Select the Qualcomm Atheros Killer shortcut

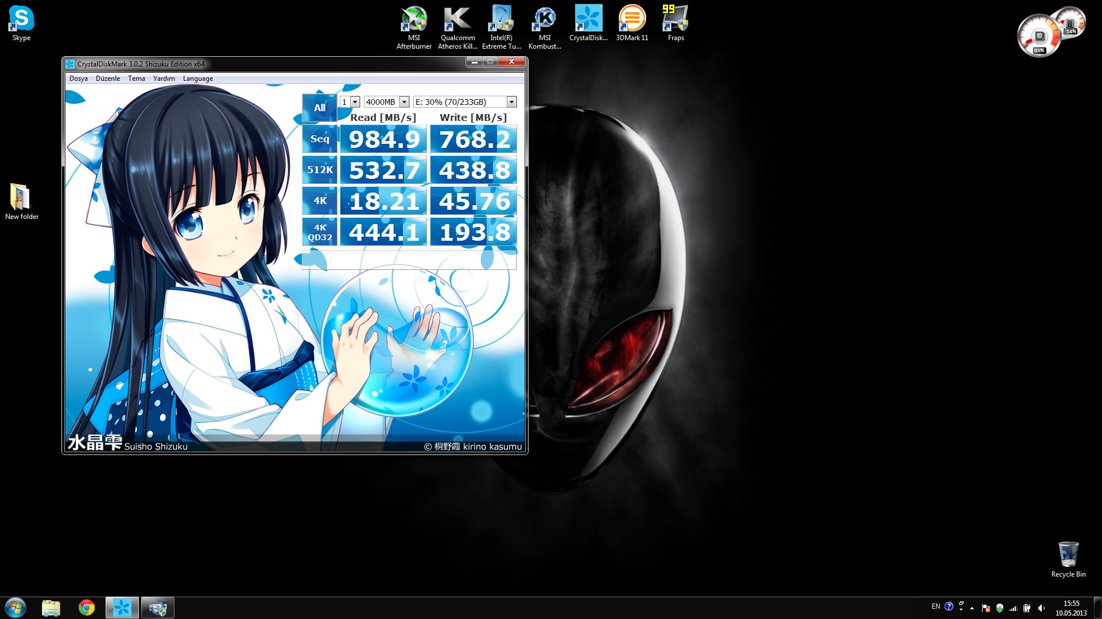point(457,27)
